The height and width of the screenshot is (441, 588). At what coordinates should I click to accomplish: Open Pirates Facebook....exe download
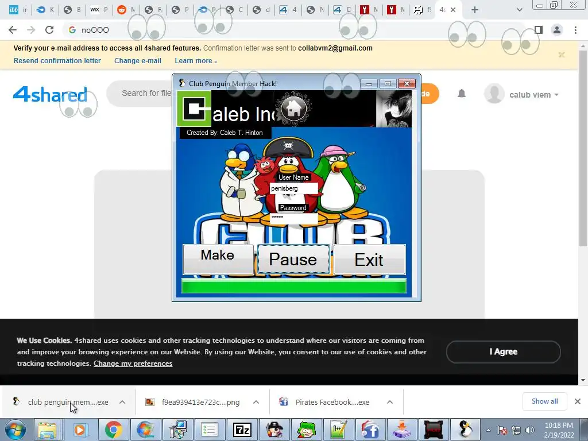[x=325, y=403]
